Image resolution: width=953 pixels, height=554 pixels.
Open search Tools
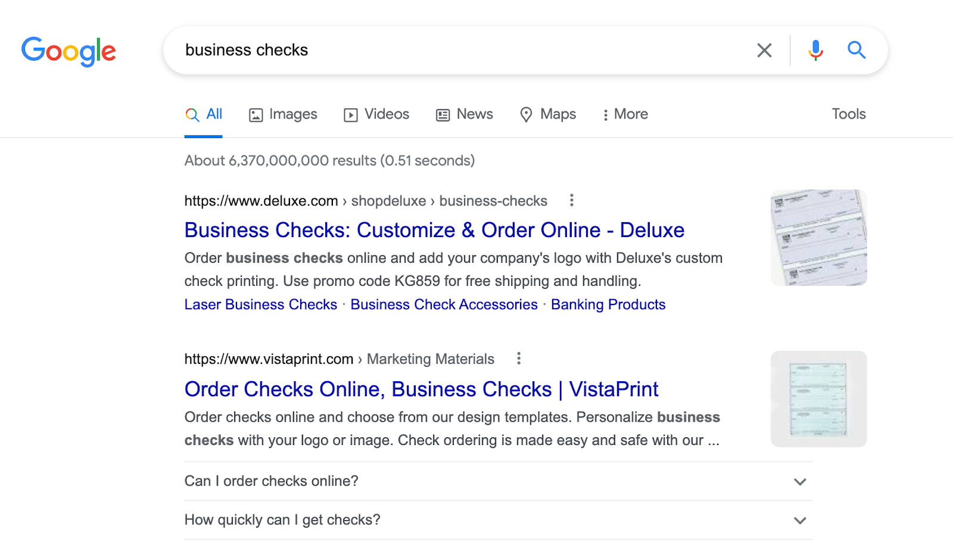coord(848,114)
